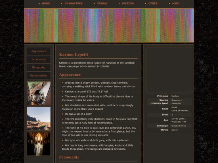The image size is (218, 163).
Task: Select the Class label in the info table
Action: [165, 109]
